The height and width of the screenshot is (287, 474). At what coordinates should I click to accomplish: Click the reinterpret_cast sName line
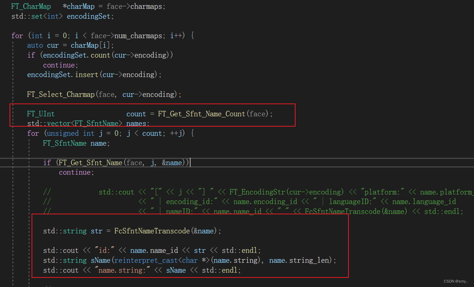point(190,260)
